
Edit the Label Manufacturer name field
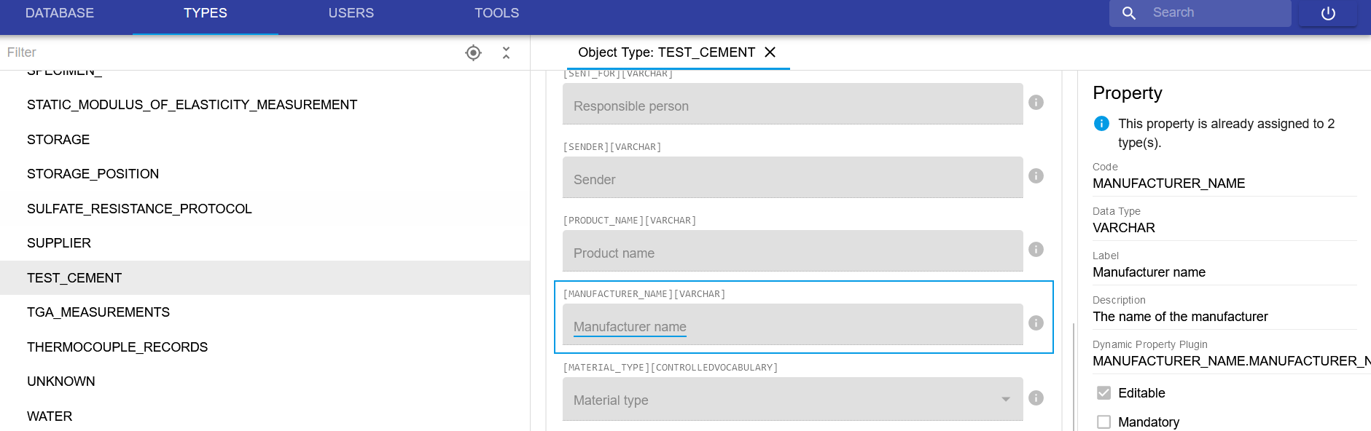[x=1224, y=272]
